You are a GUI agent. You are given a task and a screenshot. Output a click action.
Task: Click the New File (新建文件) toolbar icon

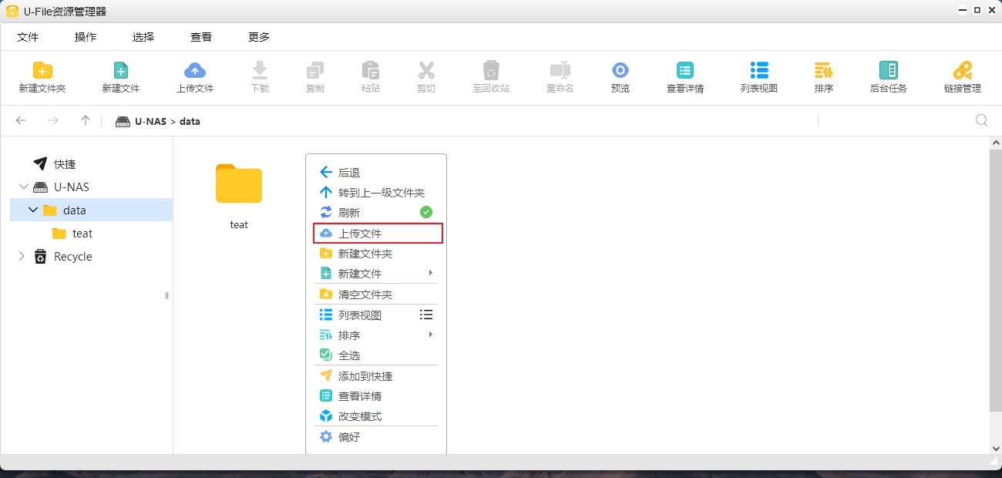tap(121, 71)
